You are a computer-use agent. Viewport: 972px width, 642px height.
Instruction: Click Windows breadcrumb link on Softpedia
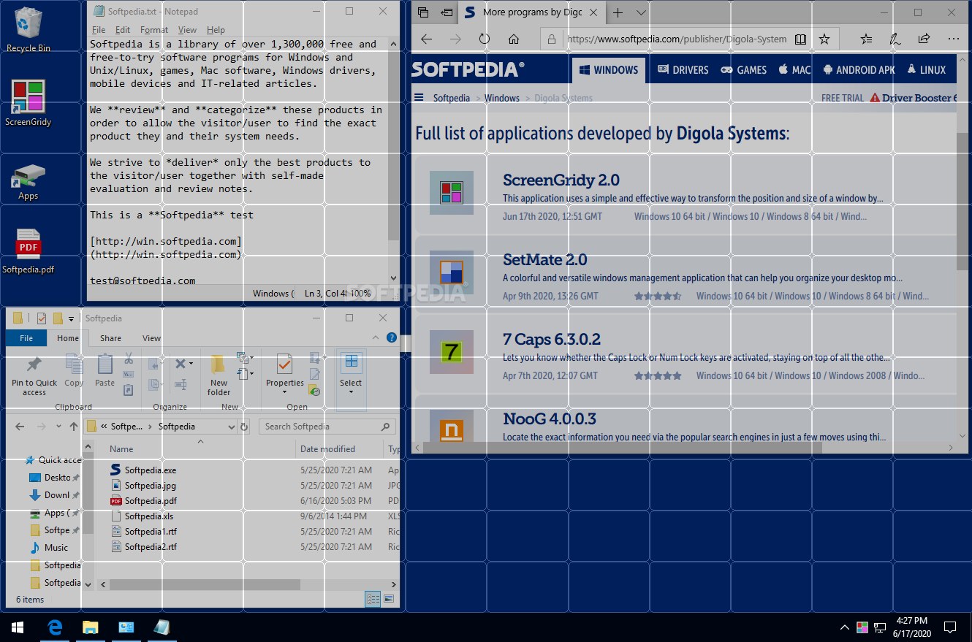click(x=501, y=98)
